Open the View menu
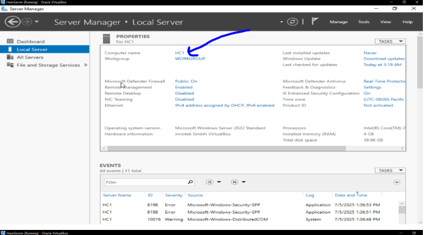Image resolution: width=424 pixels, height=235 pixels. 386,22
